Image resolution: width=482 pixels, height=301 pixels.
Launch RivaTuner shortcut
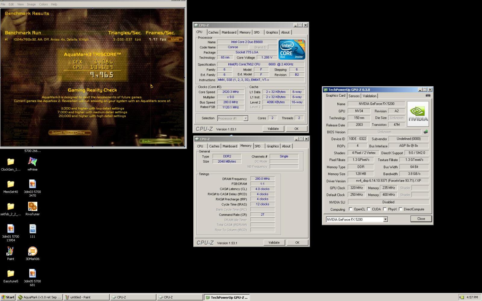point(33,209)
